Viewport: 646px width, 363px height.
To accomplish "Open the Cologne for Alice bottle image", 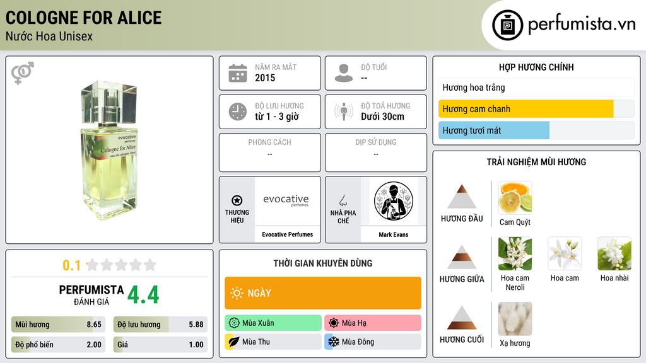I will [109, 150].
